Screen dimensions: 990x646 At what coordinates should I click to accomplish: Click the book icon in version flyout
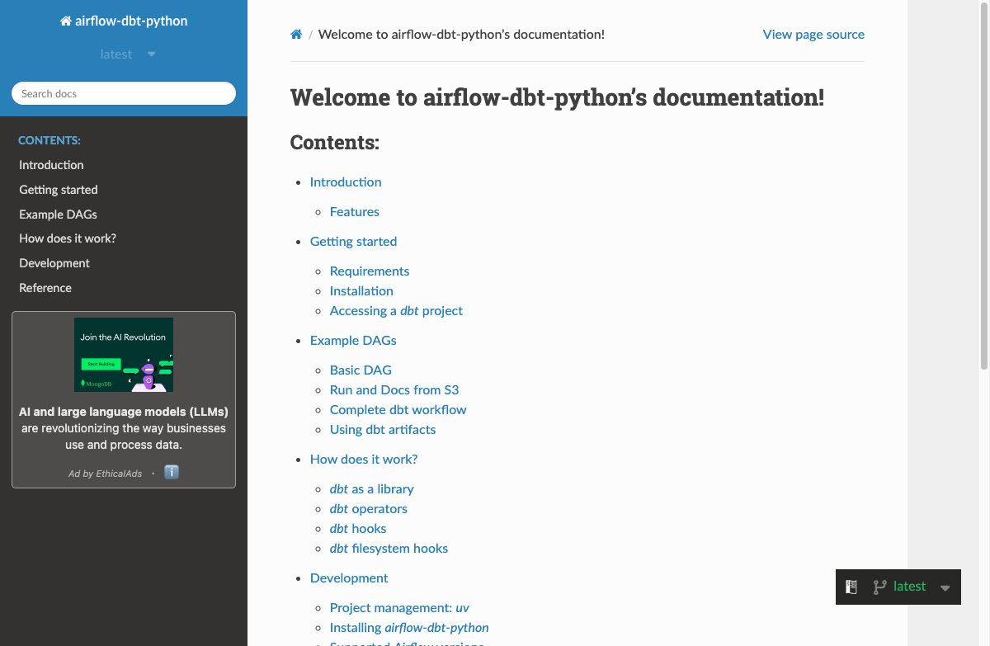coord(851,587)
